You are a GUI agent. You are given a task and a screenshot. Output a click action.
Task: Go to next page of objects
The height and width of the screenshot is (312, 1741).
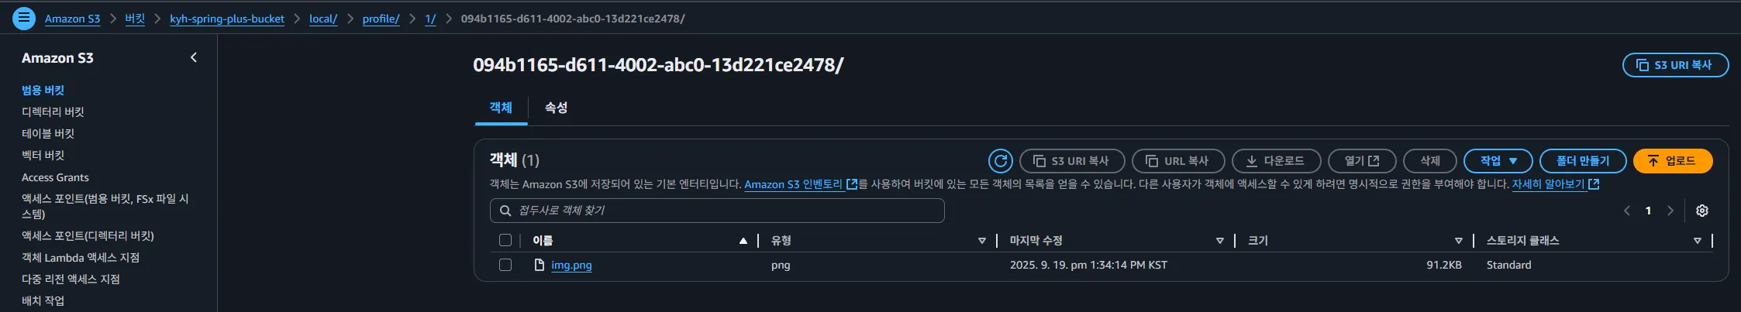1670,211
